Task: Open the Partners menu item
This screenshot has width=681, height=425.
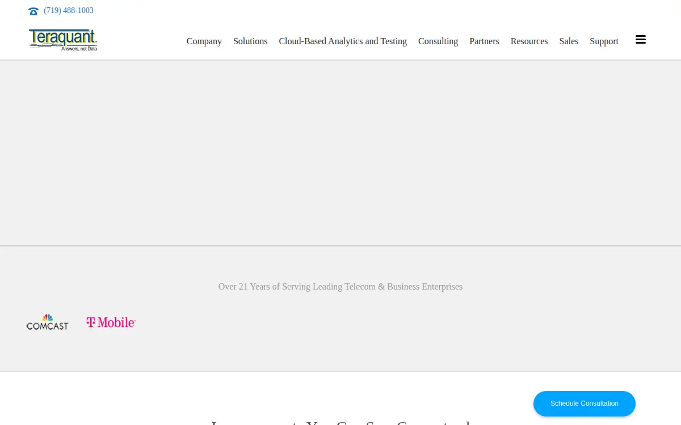Action: (x=484, y=41)
